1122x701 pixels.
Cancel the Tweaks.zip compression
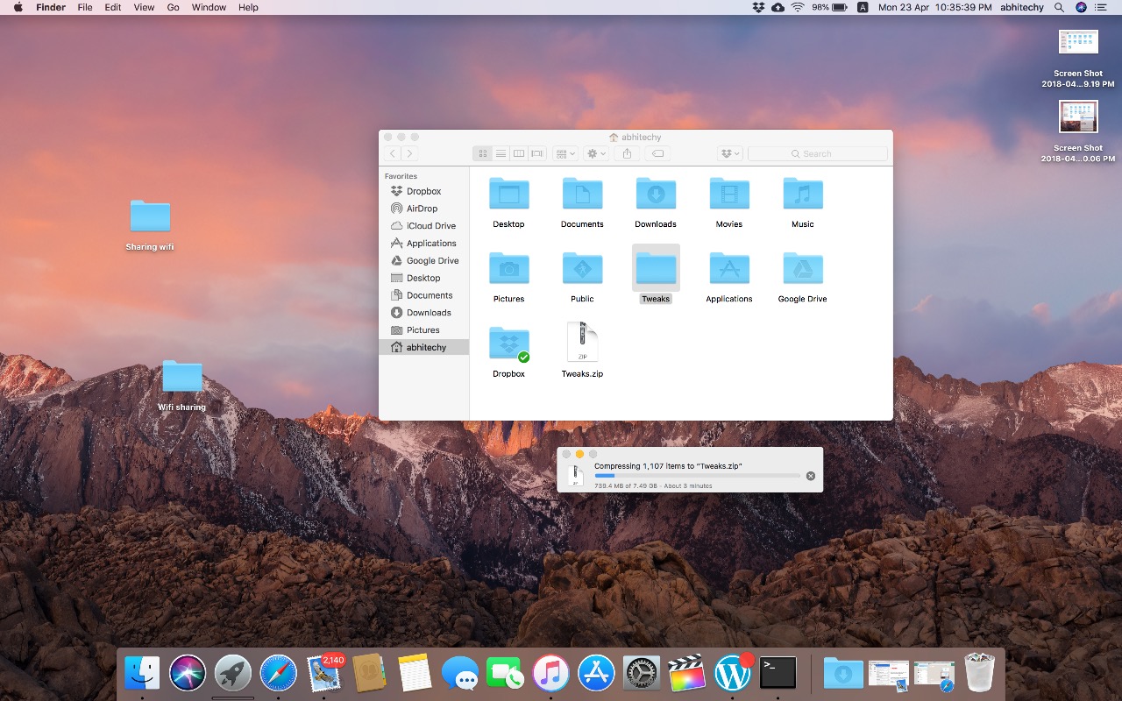click(810, 475)
